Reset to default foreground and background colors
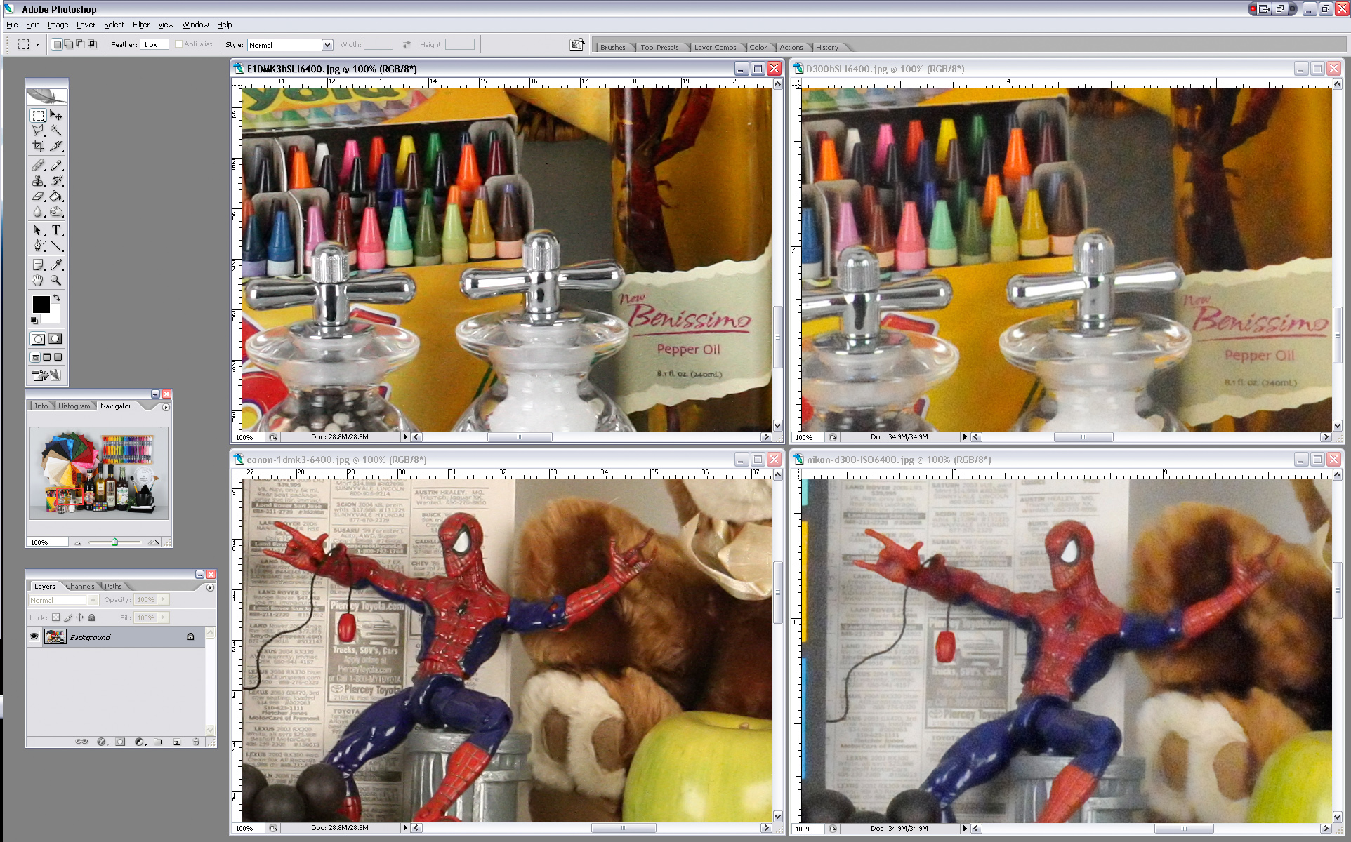 [x=34, y=321]
